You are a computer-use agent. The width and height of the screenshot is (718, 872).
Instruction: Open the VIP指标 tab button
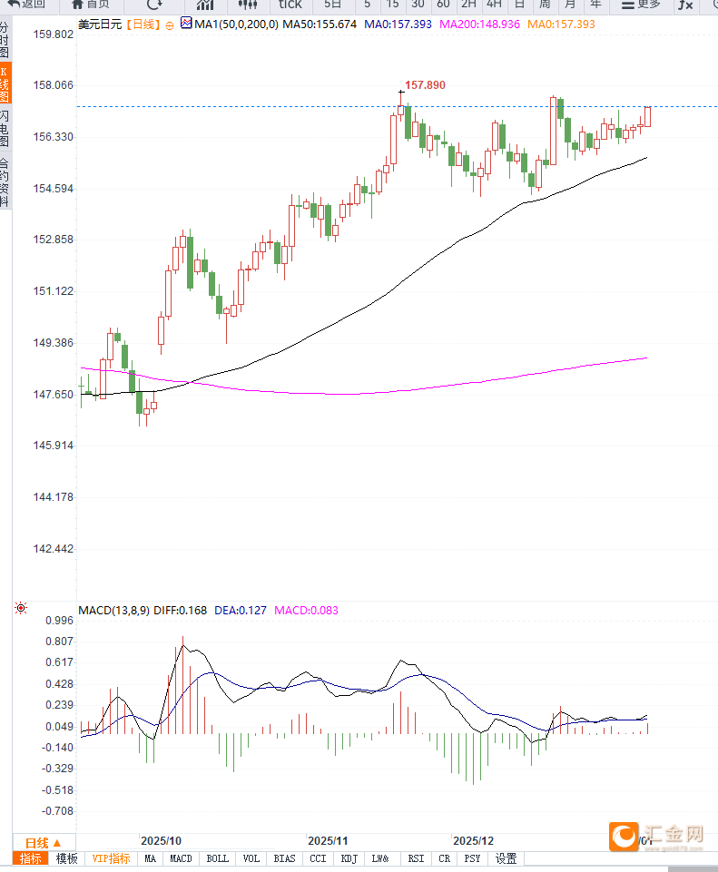click(x=111, y=858)
